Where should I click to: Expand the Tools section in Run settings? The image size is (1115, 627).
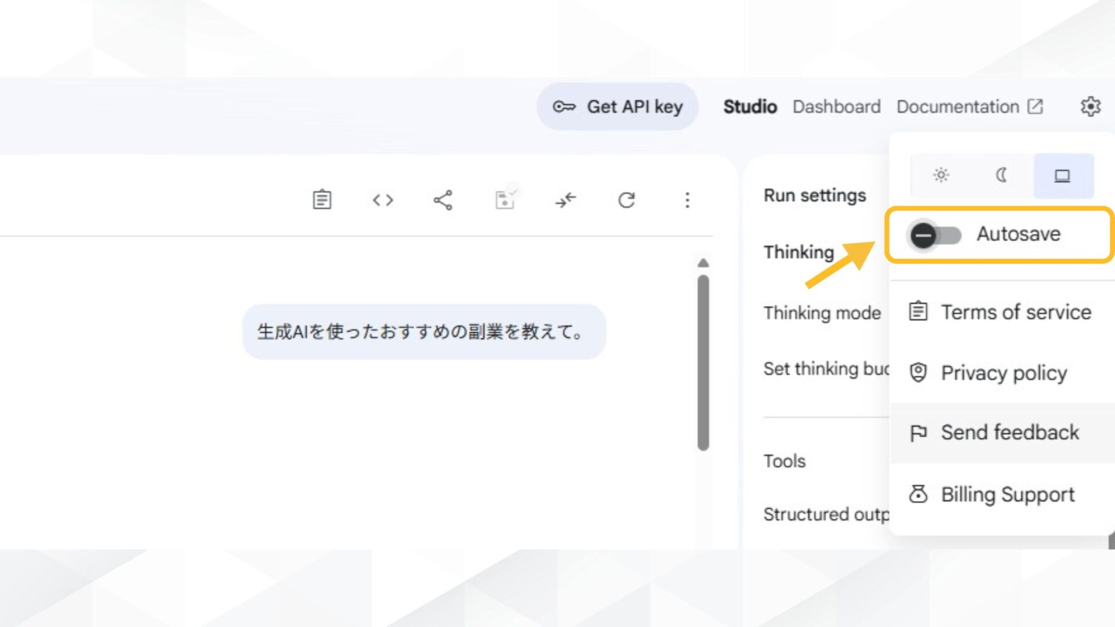[x=785, y=460]
